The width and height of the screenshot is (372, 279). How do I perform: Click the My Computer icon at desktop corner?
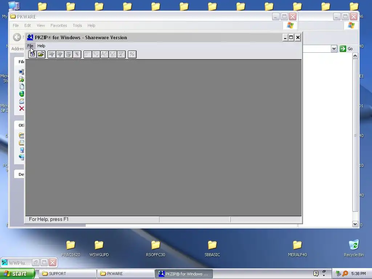[x=14, y=6]
